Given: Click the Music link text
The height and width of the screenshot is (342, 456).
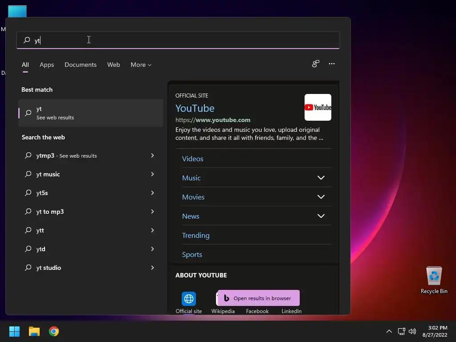Looking at the screenshot, I should (191, 178).
